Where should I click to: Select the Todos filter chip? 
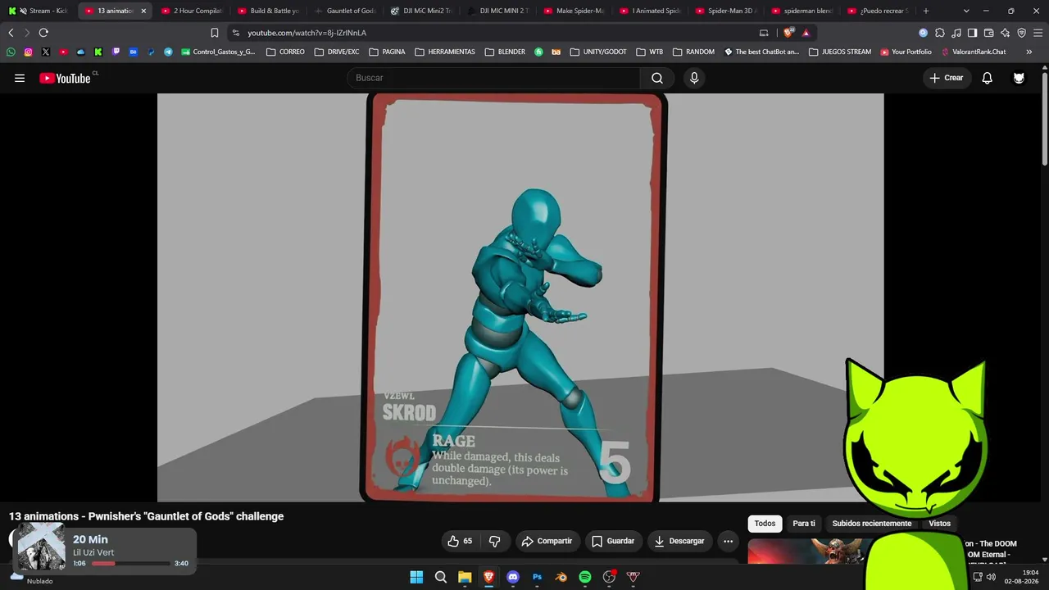click(x=765, y=524)
